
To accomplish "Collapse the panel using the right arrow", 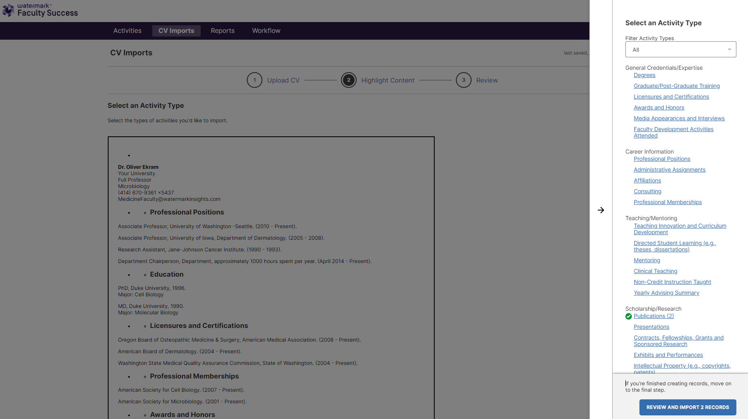I will (601, 210).
